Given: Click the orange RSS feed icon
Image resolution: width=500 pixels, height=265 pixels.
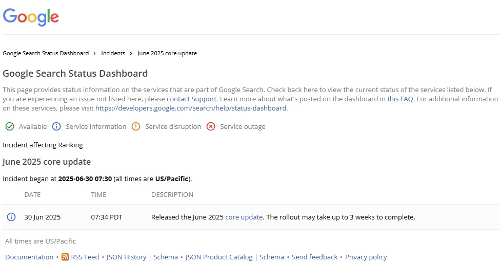Looking at the screenshot, I should click(x=65, y=257).
